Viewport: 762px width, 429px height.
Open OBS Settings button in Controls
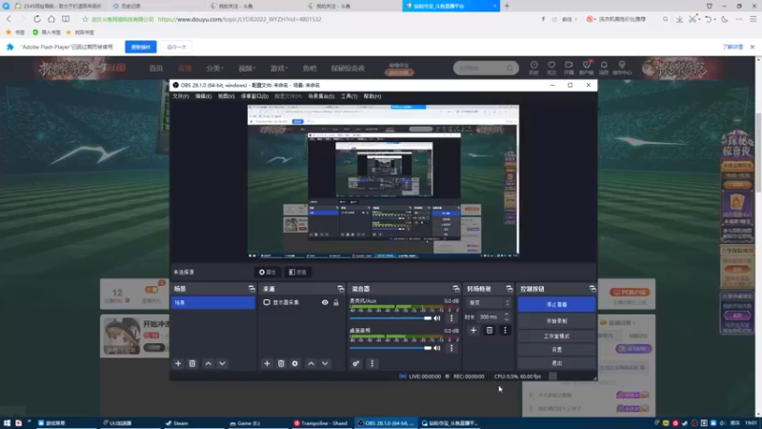click(556, 349)
